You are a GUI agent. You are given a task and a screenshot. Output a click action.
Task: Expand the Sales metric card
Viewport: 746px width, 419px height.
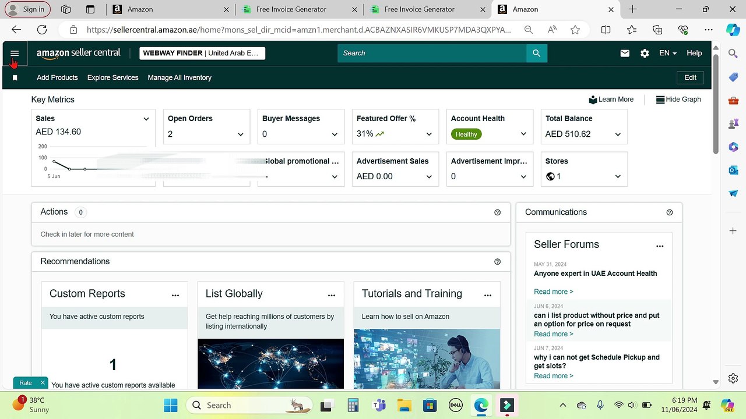point(146,119)
